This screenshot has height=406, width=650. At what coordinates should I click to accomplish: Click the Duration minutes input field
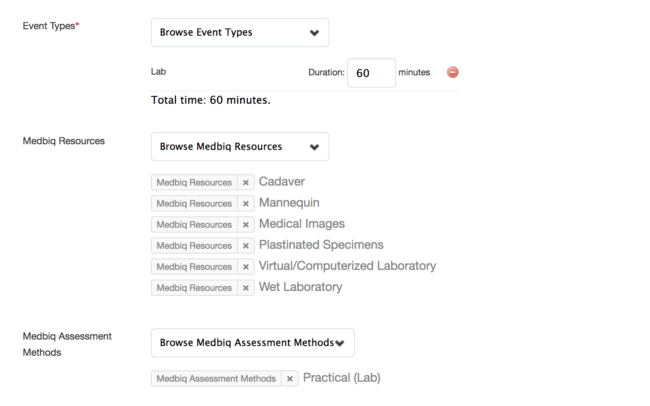click(x=372, y=73)
